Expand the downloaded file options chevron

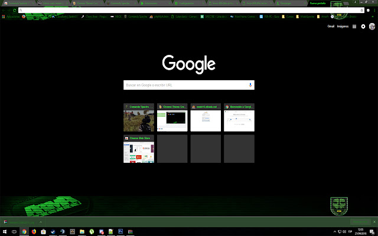pyautogui.click(x=41, y=222)
